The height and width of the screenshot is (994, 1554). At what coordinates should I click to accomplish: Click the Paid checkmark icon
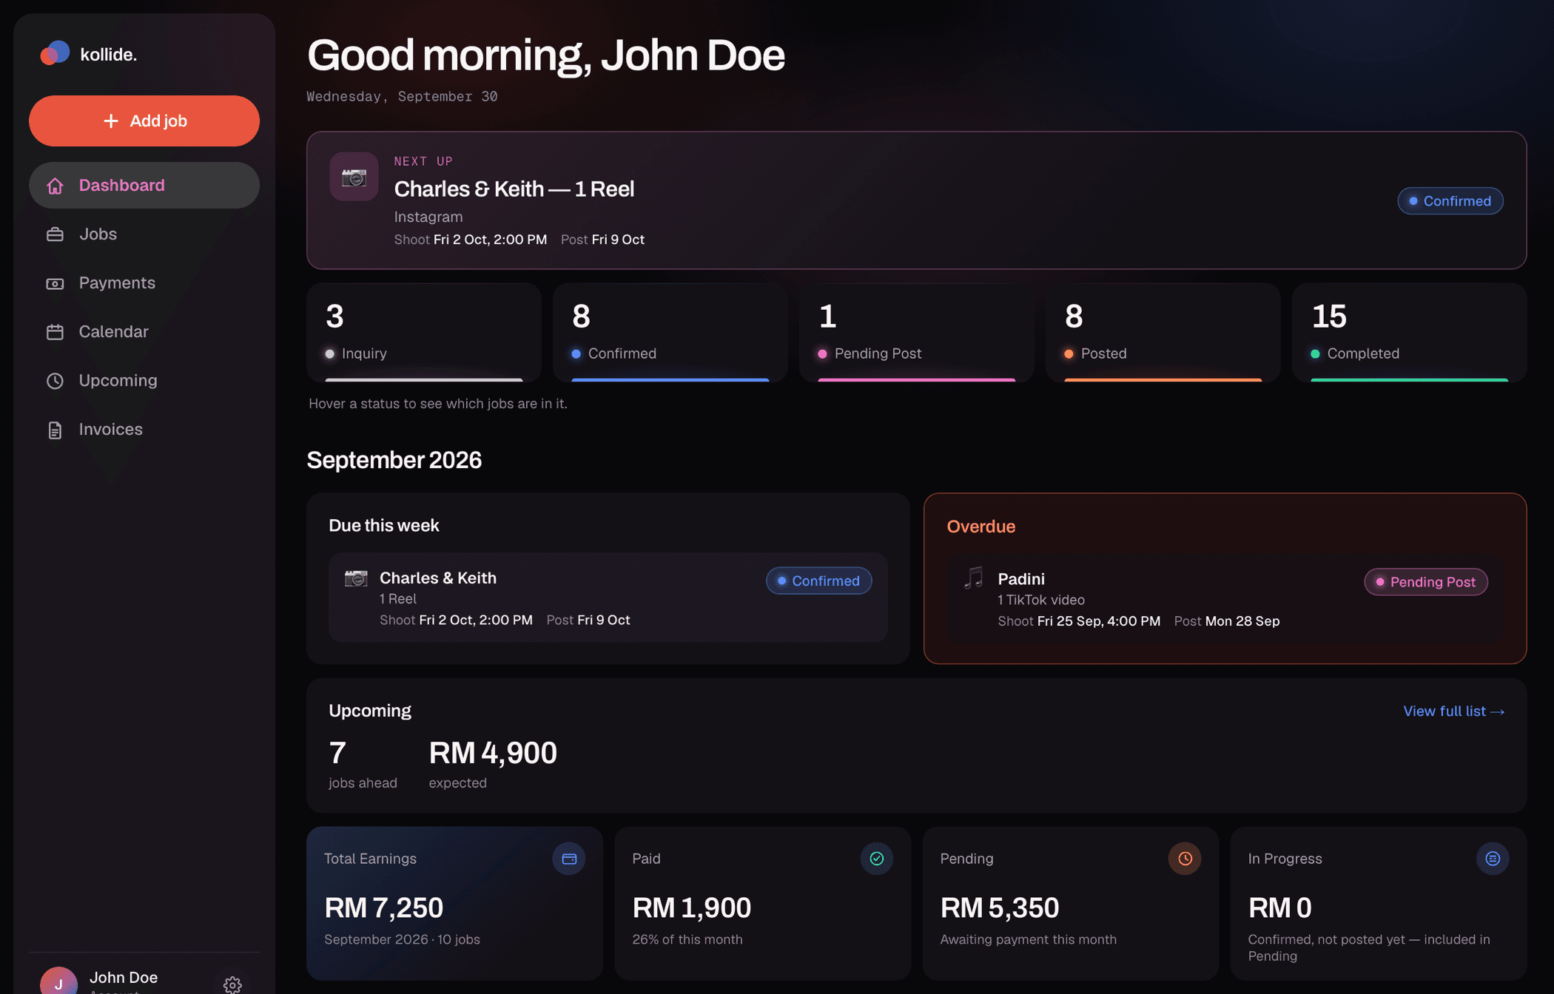tap(877, 859)
